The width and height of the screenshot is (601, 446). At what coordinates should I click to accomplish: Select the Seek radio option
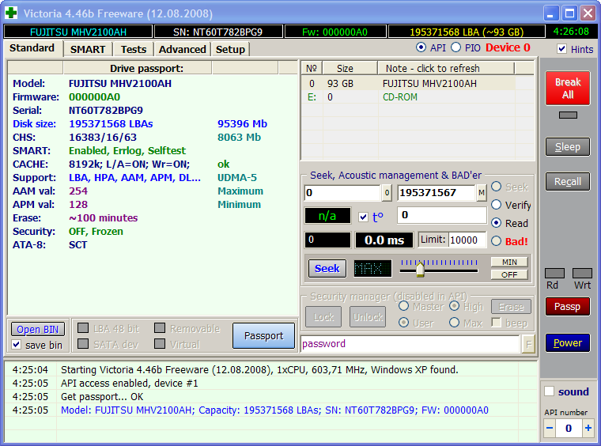click(x=496, y=187)
